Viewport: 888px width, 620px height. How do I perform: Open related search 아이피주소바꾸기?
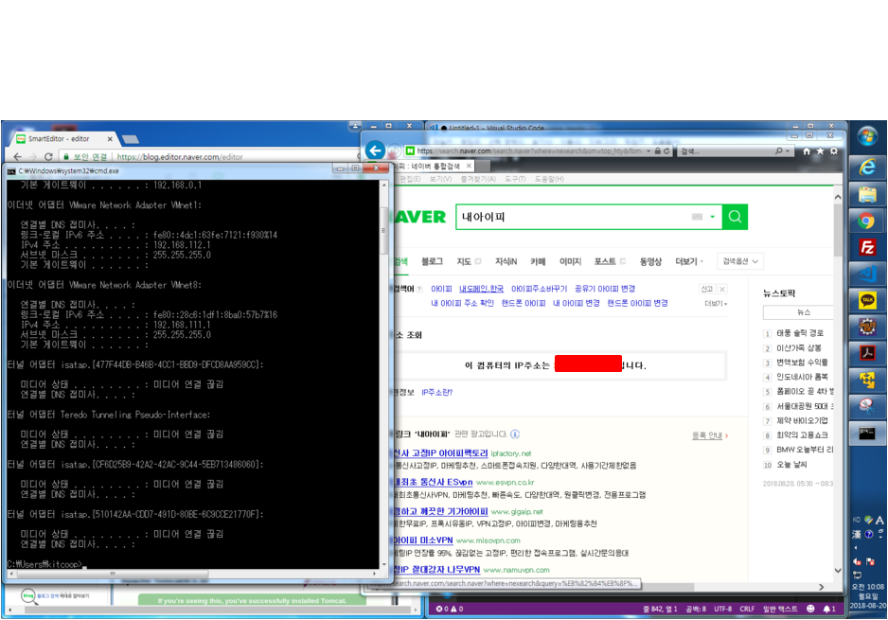click(x=540, y=289)
